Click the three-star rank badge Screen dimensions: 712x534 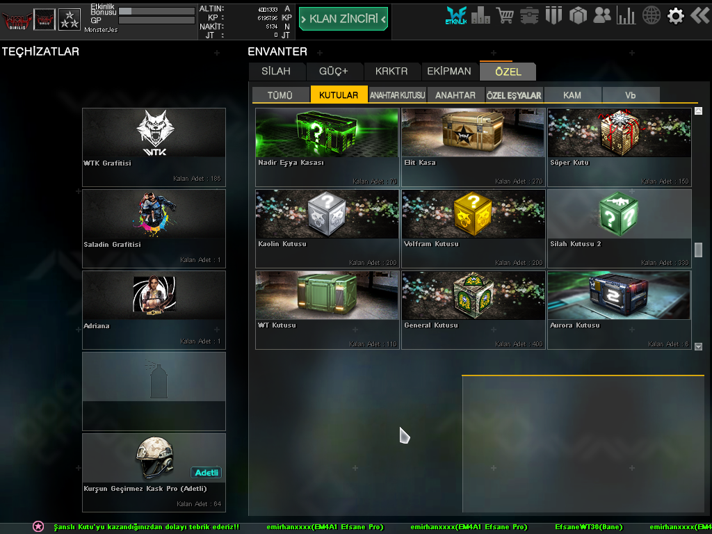point(70,19)
